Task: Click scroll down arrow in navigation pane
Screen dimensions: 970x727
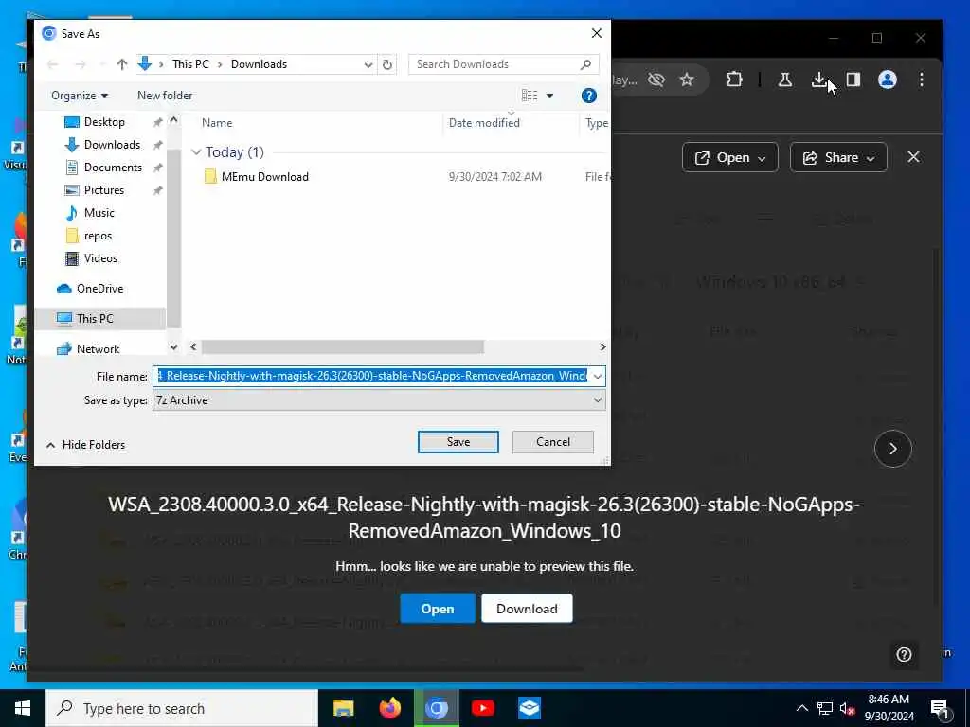Action: [174, 347]
